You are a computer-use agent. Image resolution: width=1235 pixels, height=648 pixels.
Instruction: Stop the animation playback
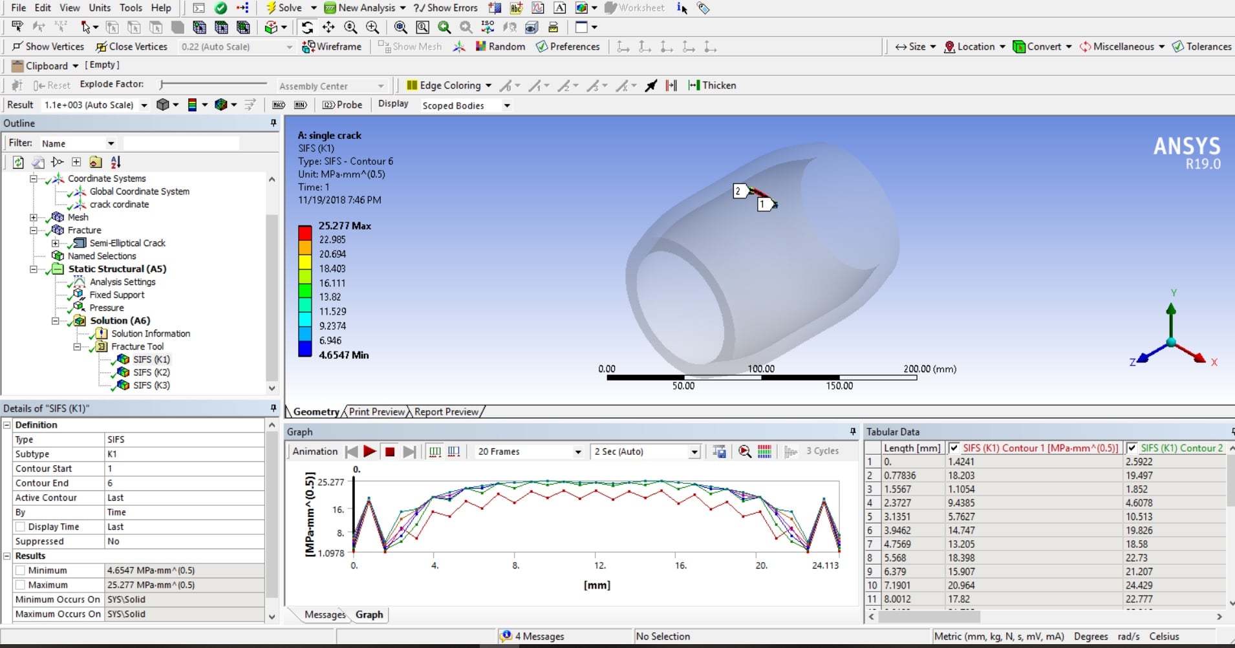coord(390,452)
